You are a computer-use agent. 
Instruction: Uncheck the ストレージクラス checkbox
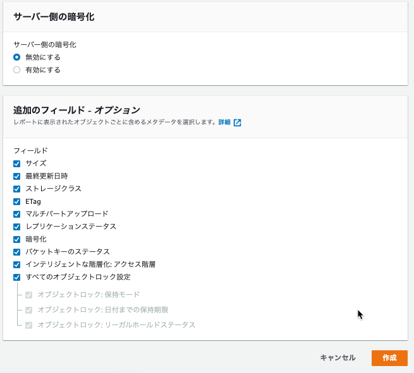tap(16, 189)
